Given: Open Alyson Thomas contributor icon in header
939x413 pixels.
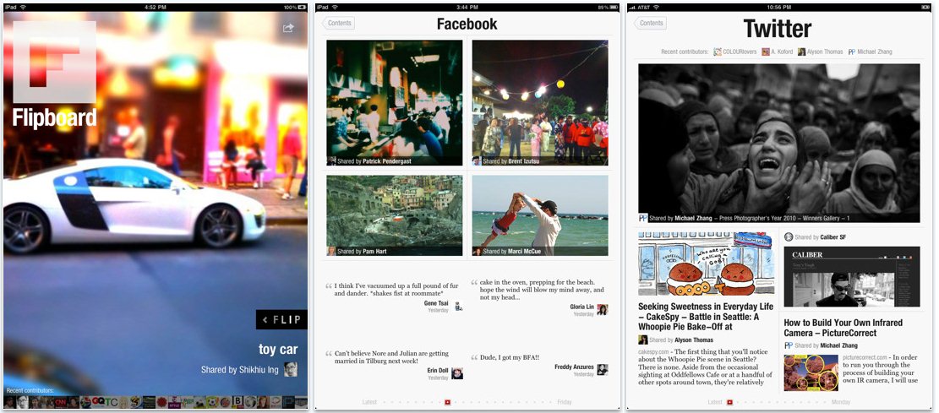Looking at the screenshot, I should click(x=801, y=52).
